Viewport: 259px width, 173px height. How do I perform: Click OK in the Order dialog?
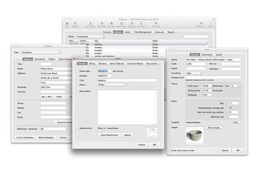155,144
